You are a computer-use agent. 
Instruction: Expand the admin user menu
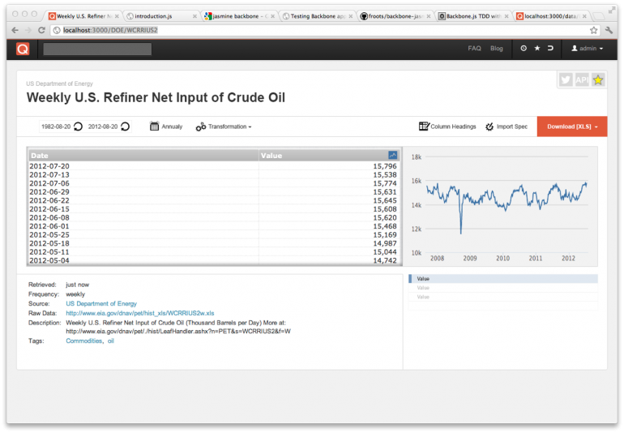(588, 48)
